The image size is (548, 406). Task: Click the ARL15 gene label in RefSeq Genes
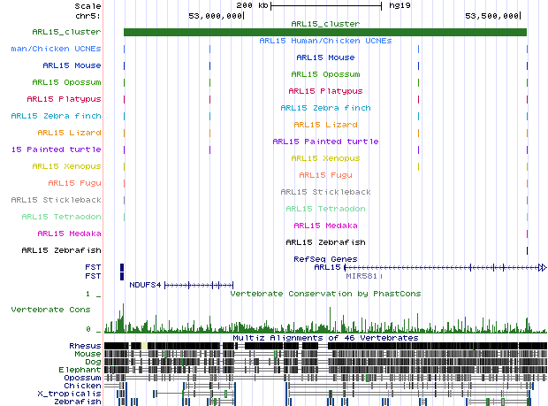pyautogui.click(x=327, y=267)
